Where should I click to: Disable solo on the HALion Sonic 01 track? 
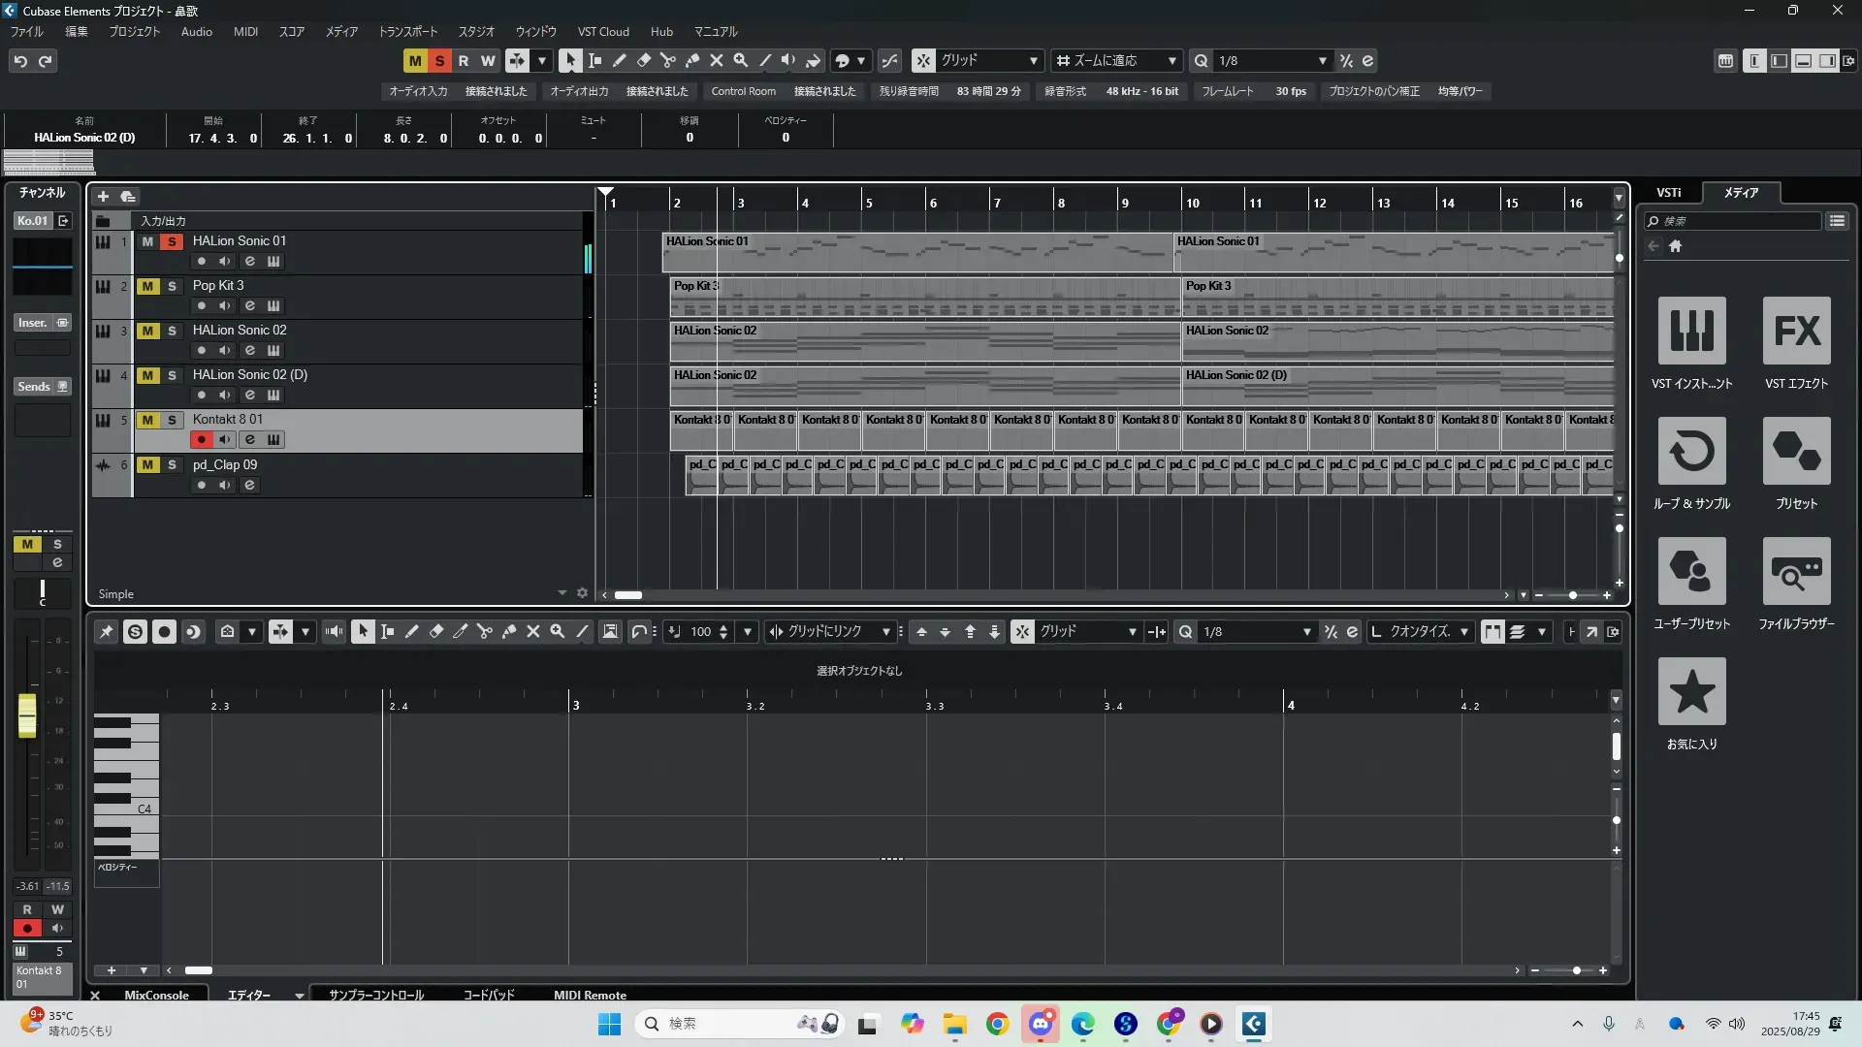(172, 241)
